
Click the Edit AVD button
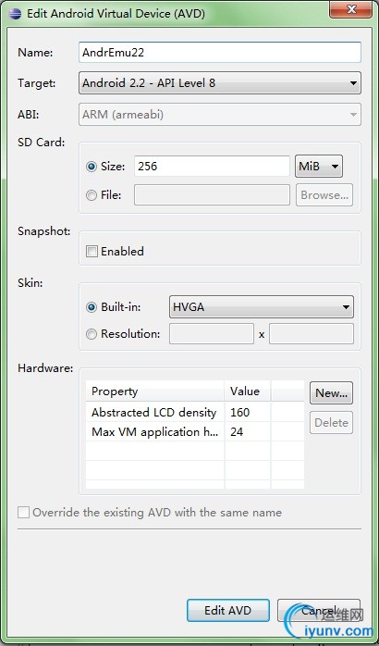point(228,610)
